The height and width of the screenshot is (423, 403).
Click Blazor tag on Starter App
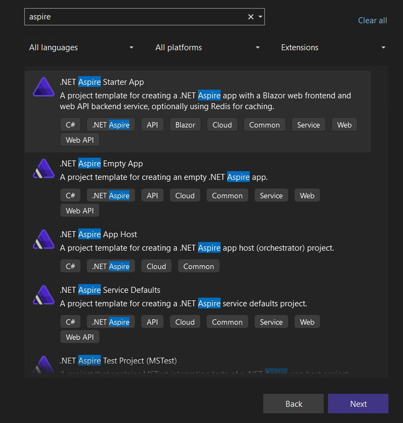(186, 125)
